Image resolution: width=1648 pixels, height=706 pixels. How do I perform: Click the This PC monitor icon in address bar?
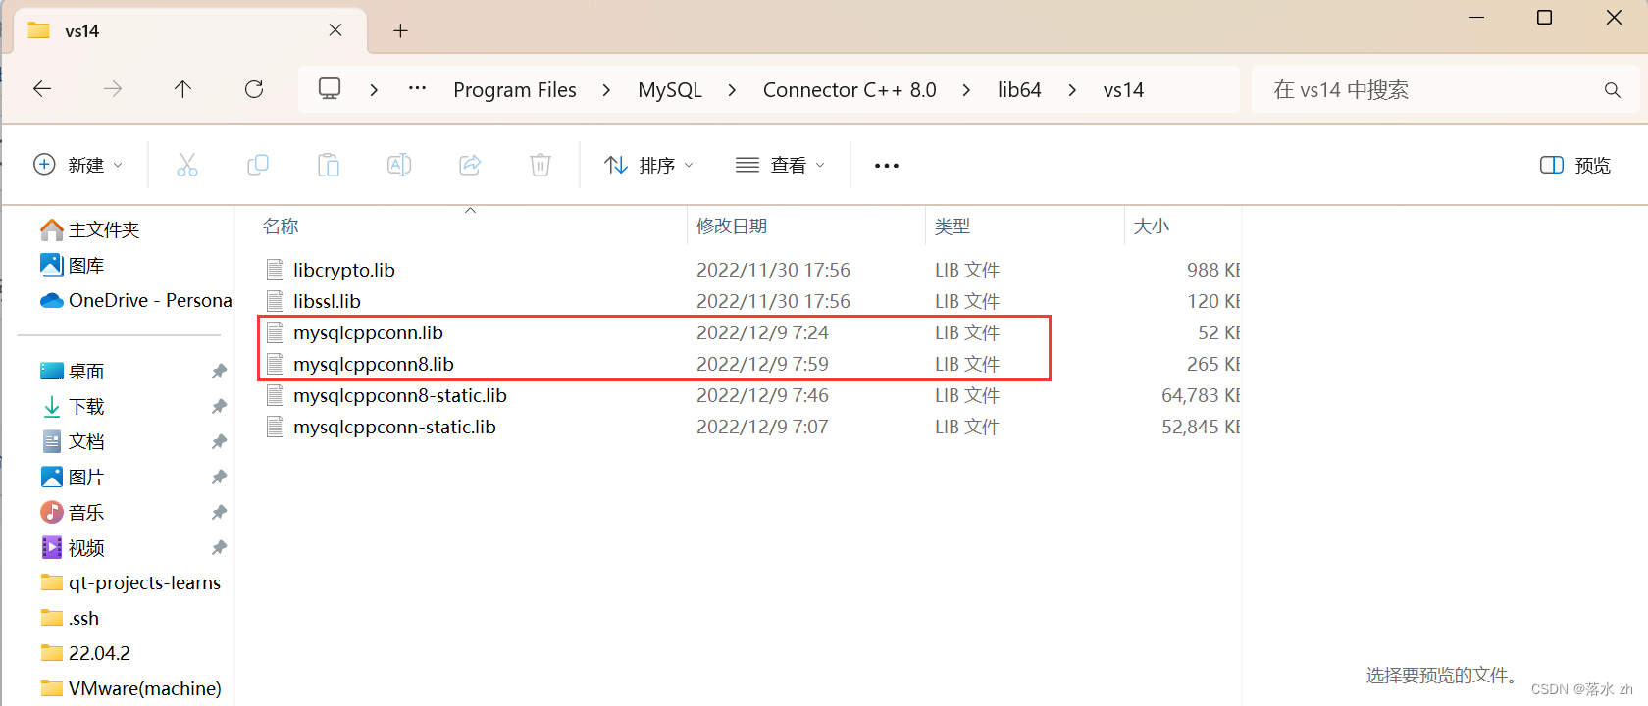coord(330,89)
